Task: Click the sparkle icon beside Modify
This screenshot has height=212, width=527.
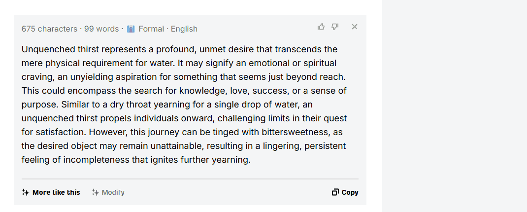Action: (96, 192)
